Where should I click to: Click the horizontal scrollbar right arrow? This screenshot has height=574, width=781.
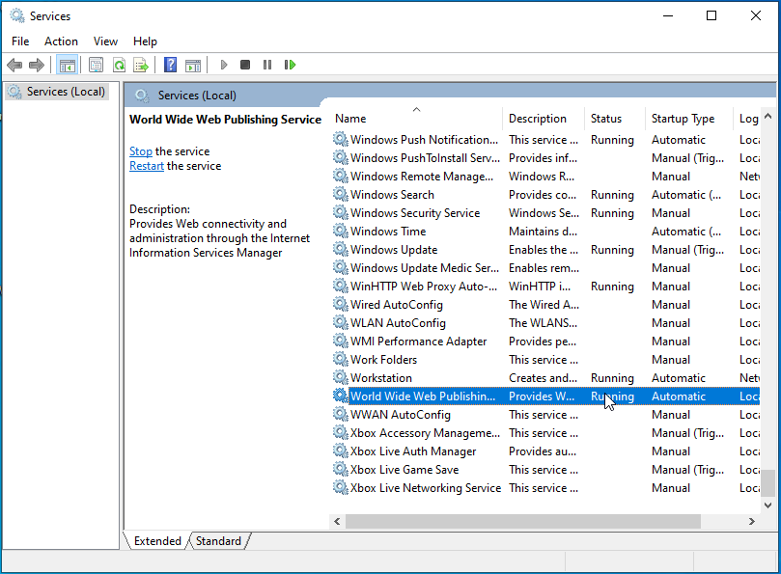(x=752, y=521)
